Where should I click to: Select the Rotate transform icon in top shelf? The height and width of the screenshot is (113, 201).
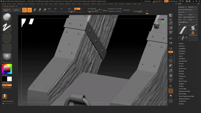[x=45, y=10]
